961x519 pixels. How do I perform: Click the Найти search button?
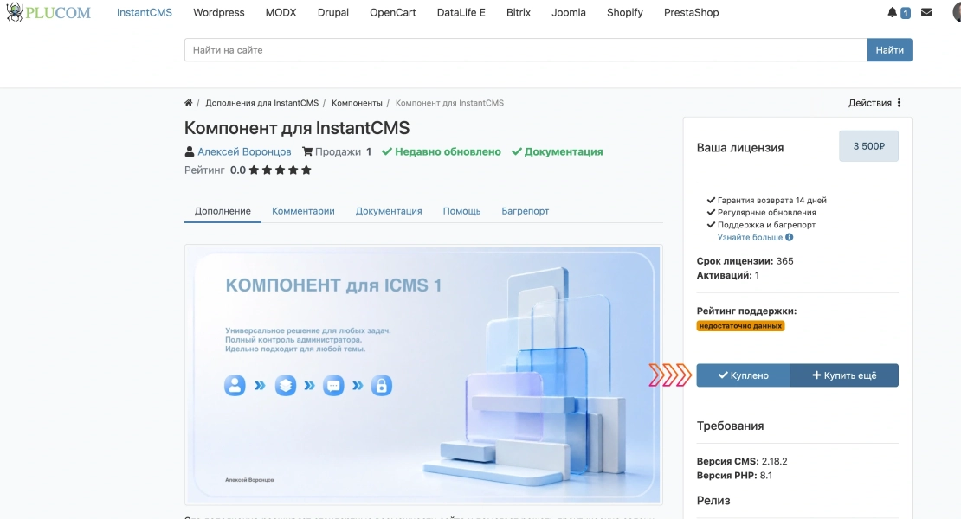(889, 50)
